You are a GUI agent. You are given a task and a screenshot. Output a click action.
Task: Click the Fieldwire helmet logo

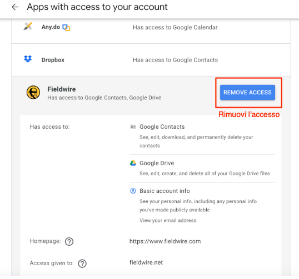click(33, 92)
